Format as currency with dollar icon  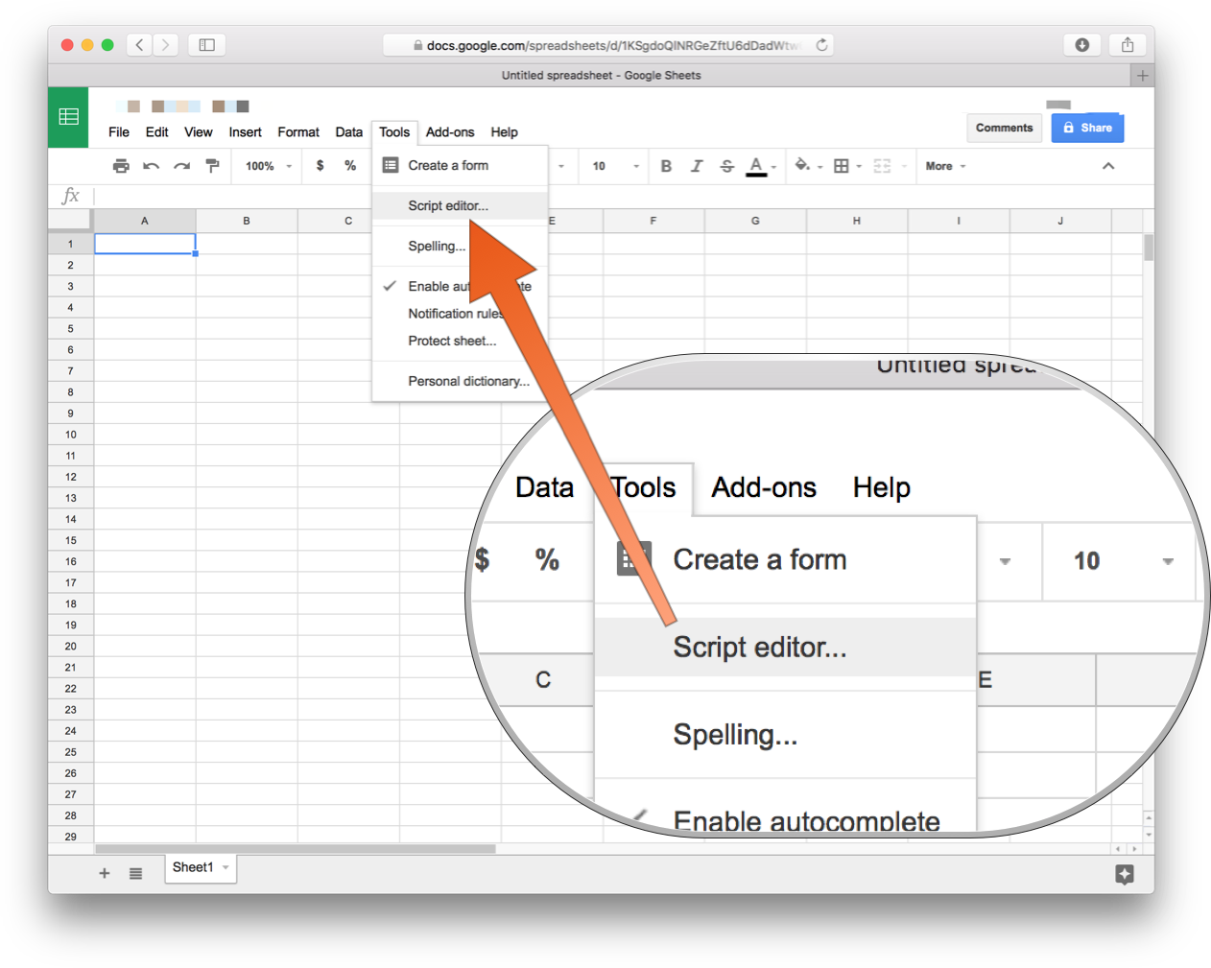(x=320, y=166)
